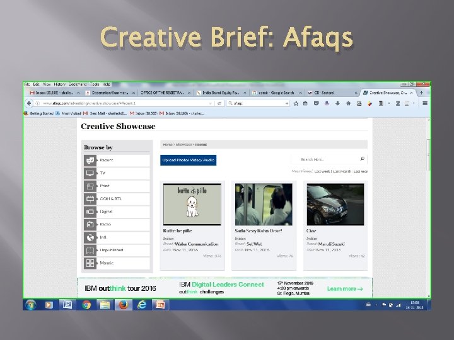Filter Most Viewed by Last Month

point(342,171)
